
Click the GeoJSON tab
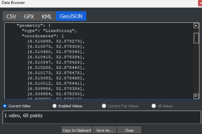point(71,16)
